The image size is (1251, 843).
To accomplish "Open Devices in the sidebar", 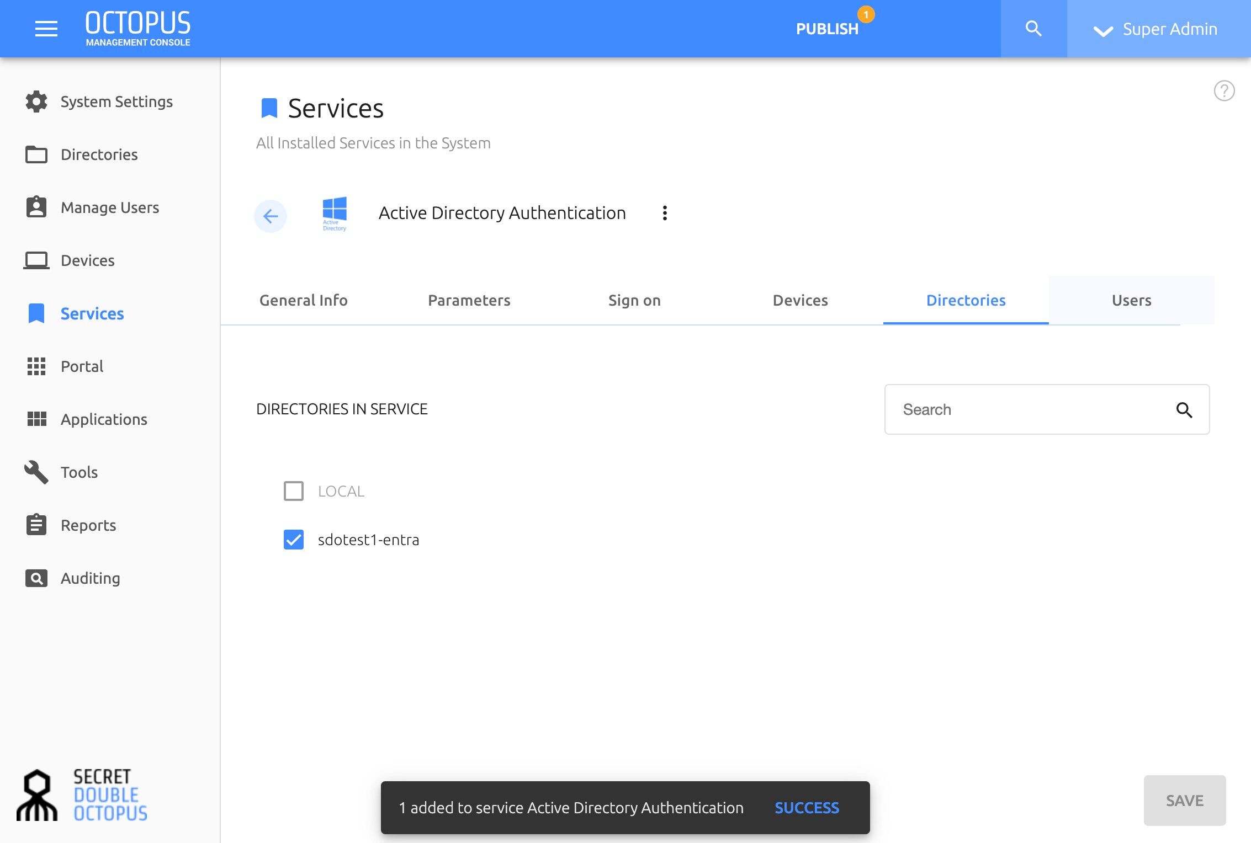I will (88, 260).
